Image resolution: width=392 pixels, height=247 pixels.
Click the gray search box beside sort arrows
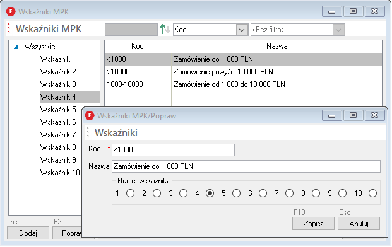[131, 30]
